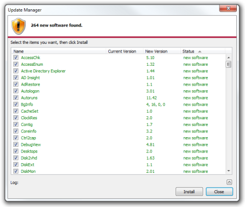Screen dimensions: 245x207
Task: Select the AccessChk name text
Action: point(31,58)
